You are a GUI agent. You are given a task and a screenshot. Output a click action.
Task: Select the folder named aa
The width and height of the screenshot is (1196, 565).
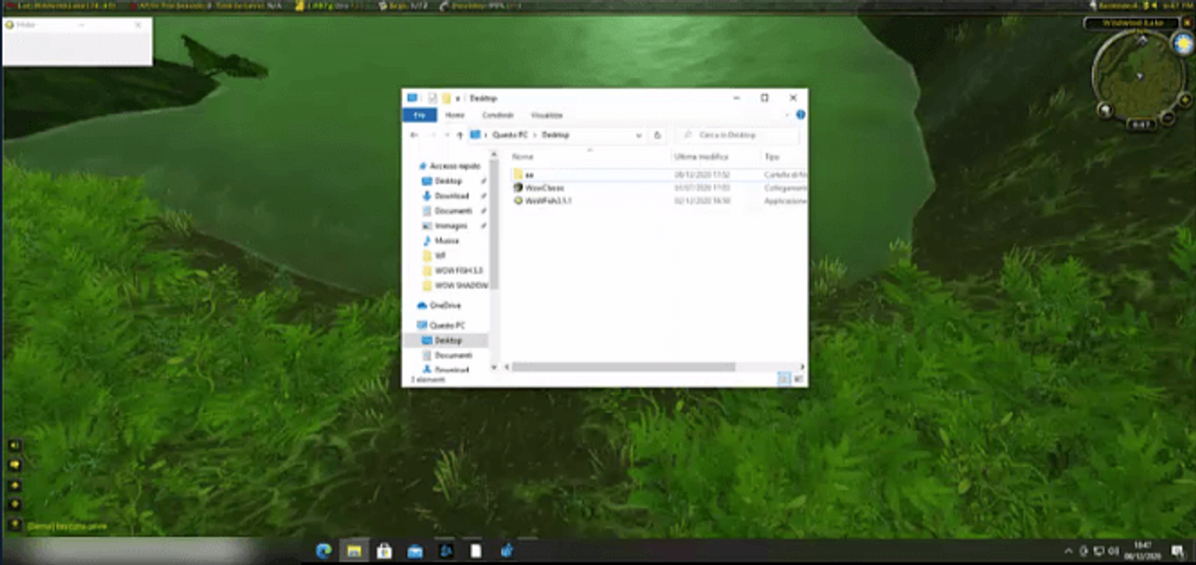pyautogui.click(x=528, y=175)
